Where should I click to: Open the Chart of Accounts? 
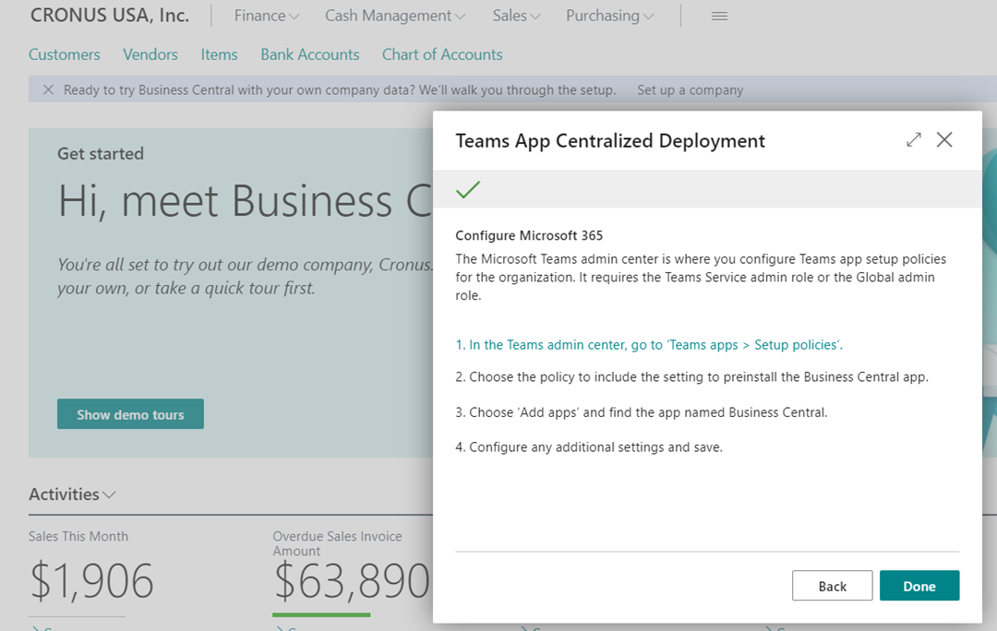[442, 54]
